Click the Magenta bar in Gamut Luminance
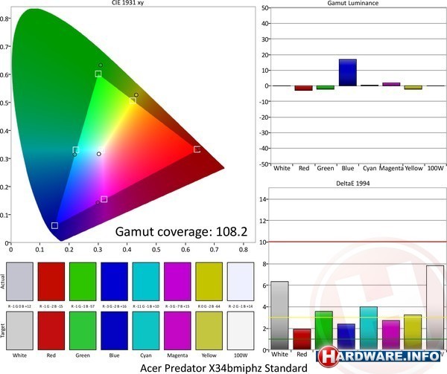 pyautogui.click(x=391, y=84)
